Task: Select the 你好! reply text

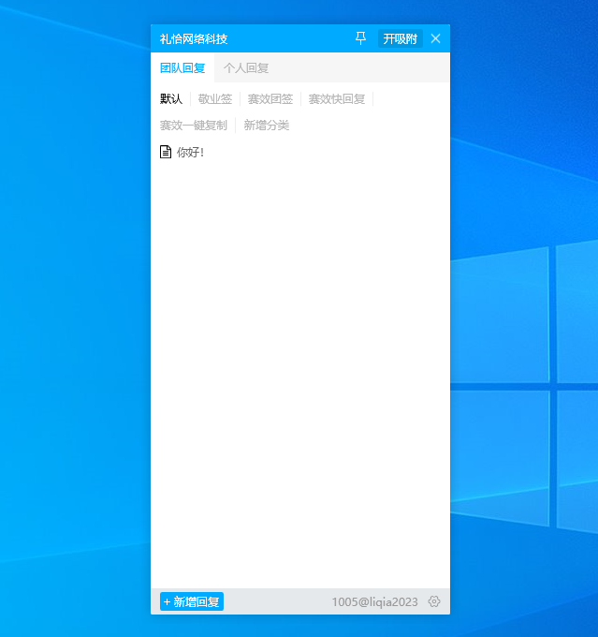Action: [190, 153]
